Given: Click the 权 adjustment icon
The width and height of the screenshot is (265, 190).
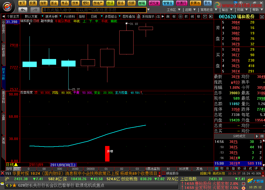Looking at the screenshot, I should (x=186, y=16).
